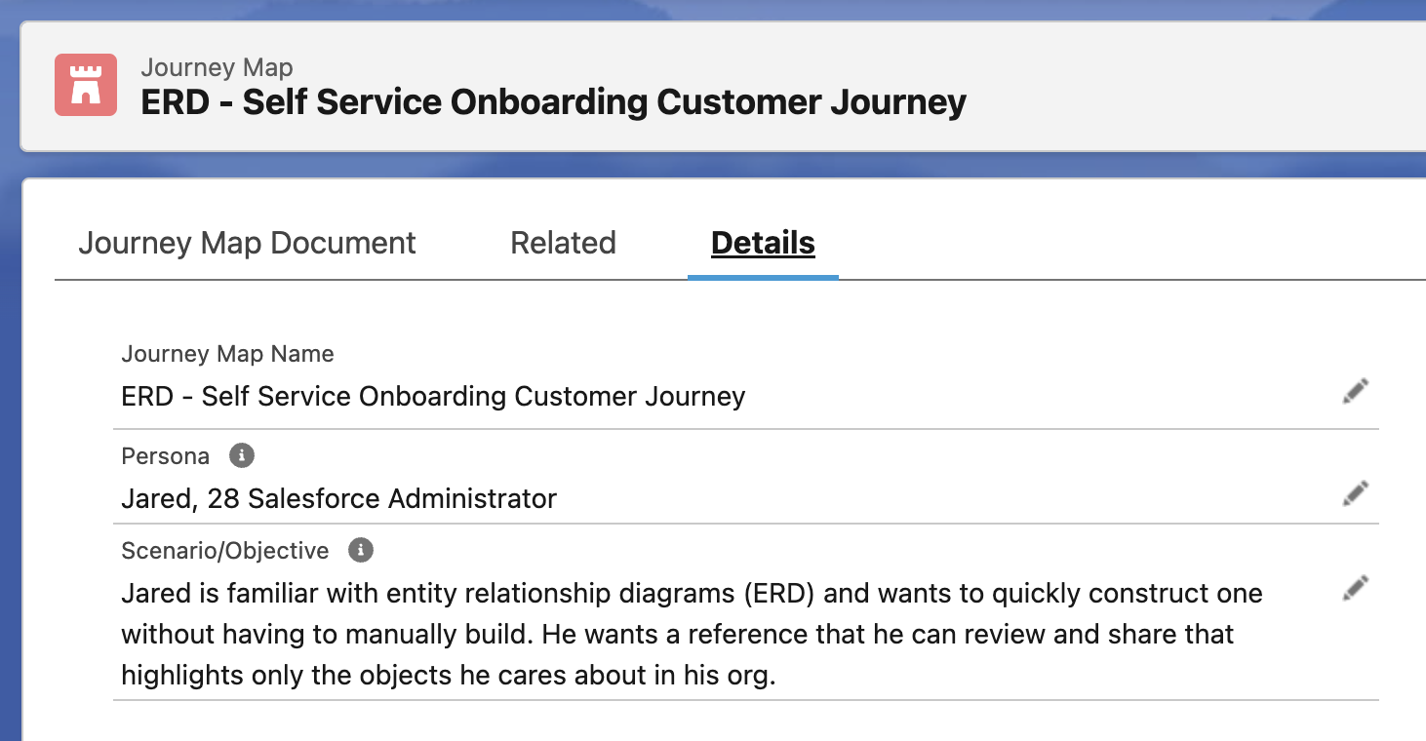Click the 'Journey Map' object label in header
Viewport: 1426px width, 741px height.
pyautogui.click(x=217, y=67)
